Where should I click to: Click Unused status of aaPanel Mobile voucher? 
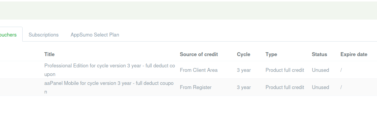pyautogui.click(x=320, y=87)
